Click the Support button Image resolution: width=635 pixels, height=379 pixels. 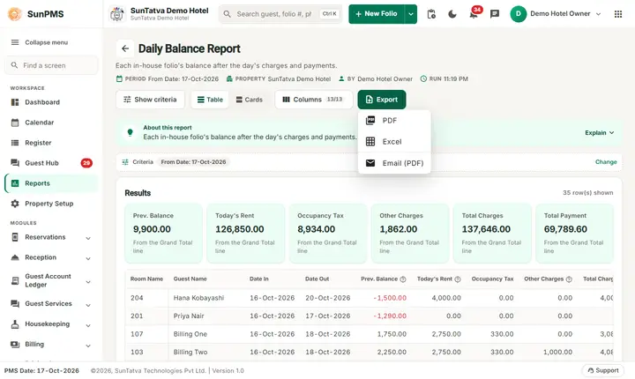point(603,370)
